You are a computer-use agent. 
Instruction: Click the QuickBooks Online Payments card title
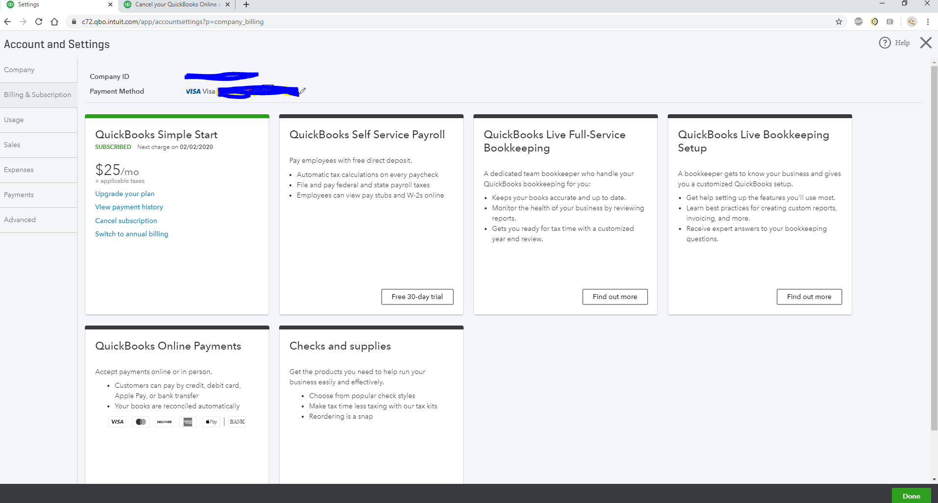pos(168,346)
